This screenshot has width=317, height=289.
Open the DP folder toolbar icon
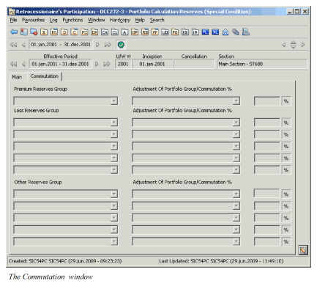135,32
